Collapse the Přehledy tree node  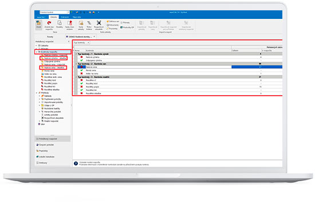pos(37,93)
